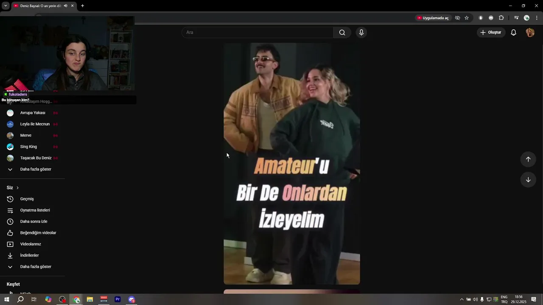The height and width of the screenshot is (305, 543).
Task: Mute the tab via speaker icon
Action: [x=65, y=6]
